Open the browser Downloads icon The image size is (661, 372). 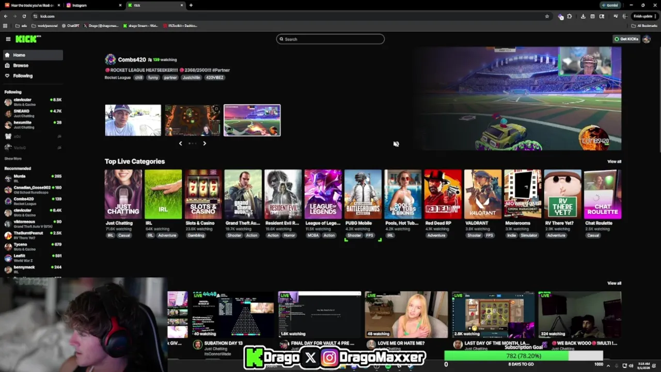(583, 16)
